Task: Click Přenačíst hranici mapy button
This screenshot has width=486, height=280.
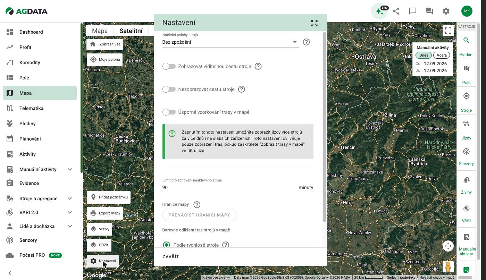Action: tap(199, 215)
